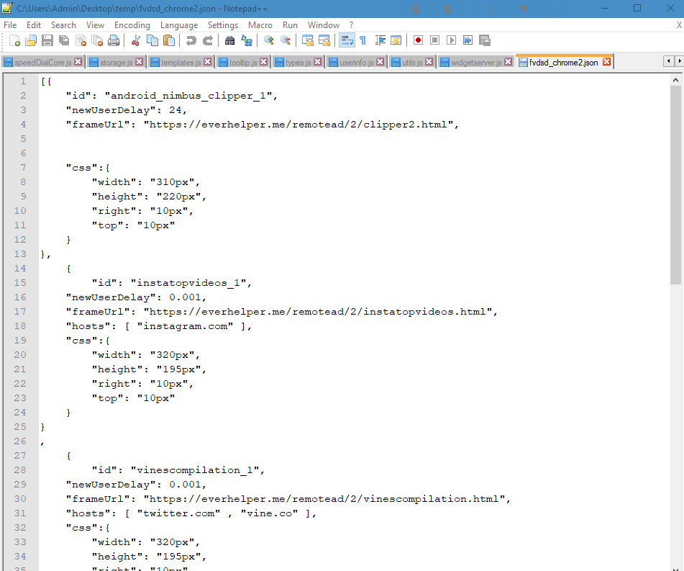
Task: Play back the recorded macro
Action: (451, 40)
